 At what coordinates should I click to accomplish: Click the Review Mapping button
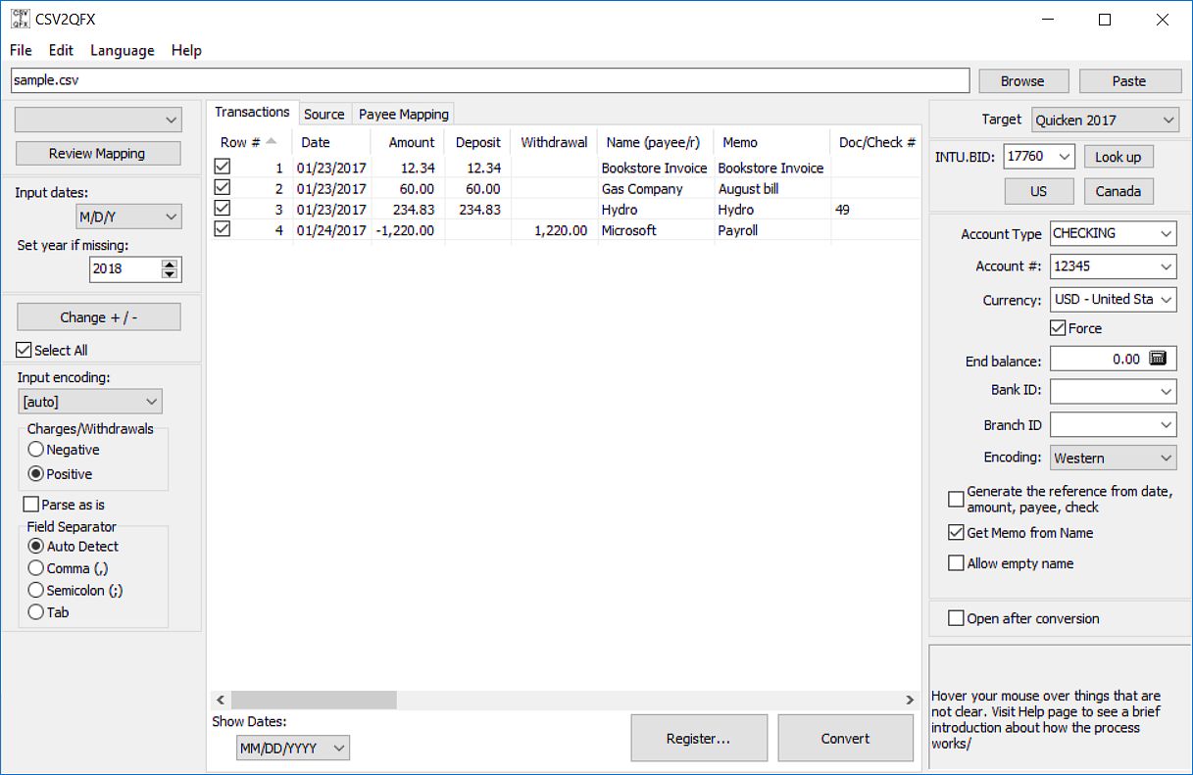click(x=97, y=153)
